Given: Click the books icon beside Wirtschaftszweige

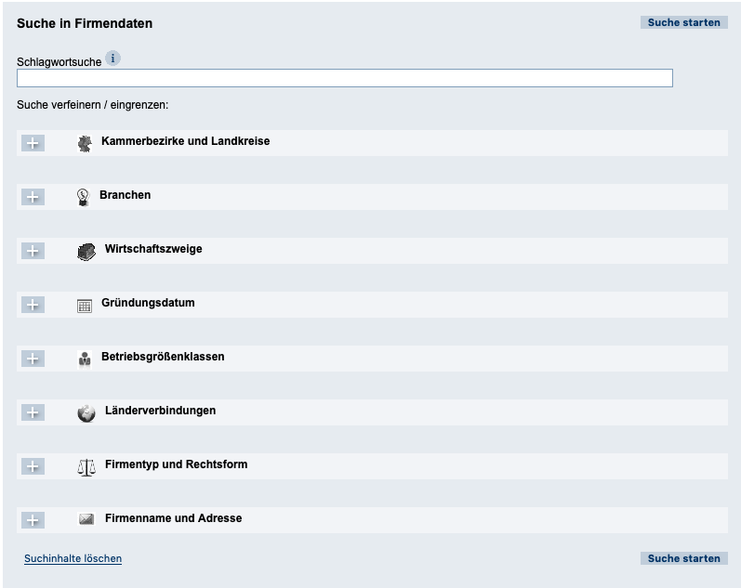Looking at the screenshot, I should (86, 252).
